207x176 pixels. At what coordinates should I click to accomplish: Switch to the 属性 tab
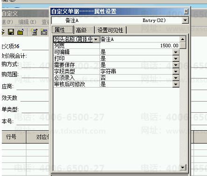click(63, 30)
